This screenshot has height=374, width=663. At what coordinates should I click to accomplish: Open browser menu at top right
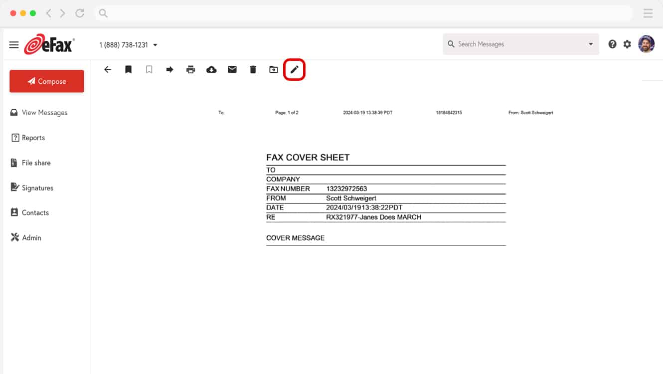648,13
